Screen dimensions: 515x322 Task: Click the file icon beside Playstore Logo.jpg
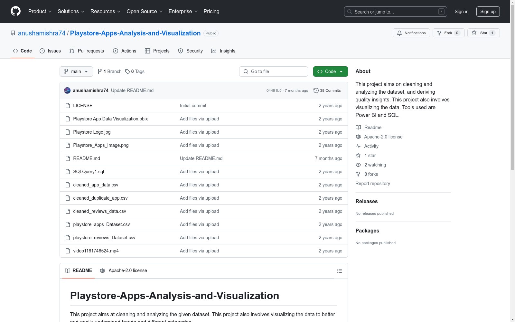(x=68, y=132)
